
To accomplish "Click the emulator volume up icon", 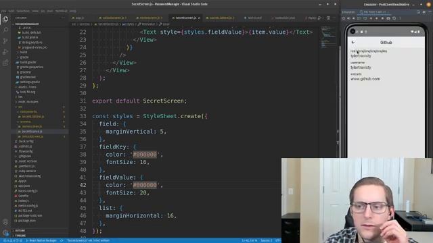I will coord(348,18).
